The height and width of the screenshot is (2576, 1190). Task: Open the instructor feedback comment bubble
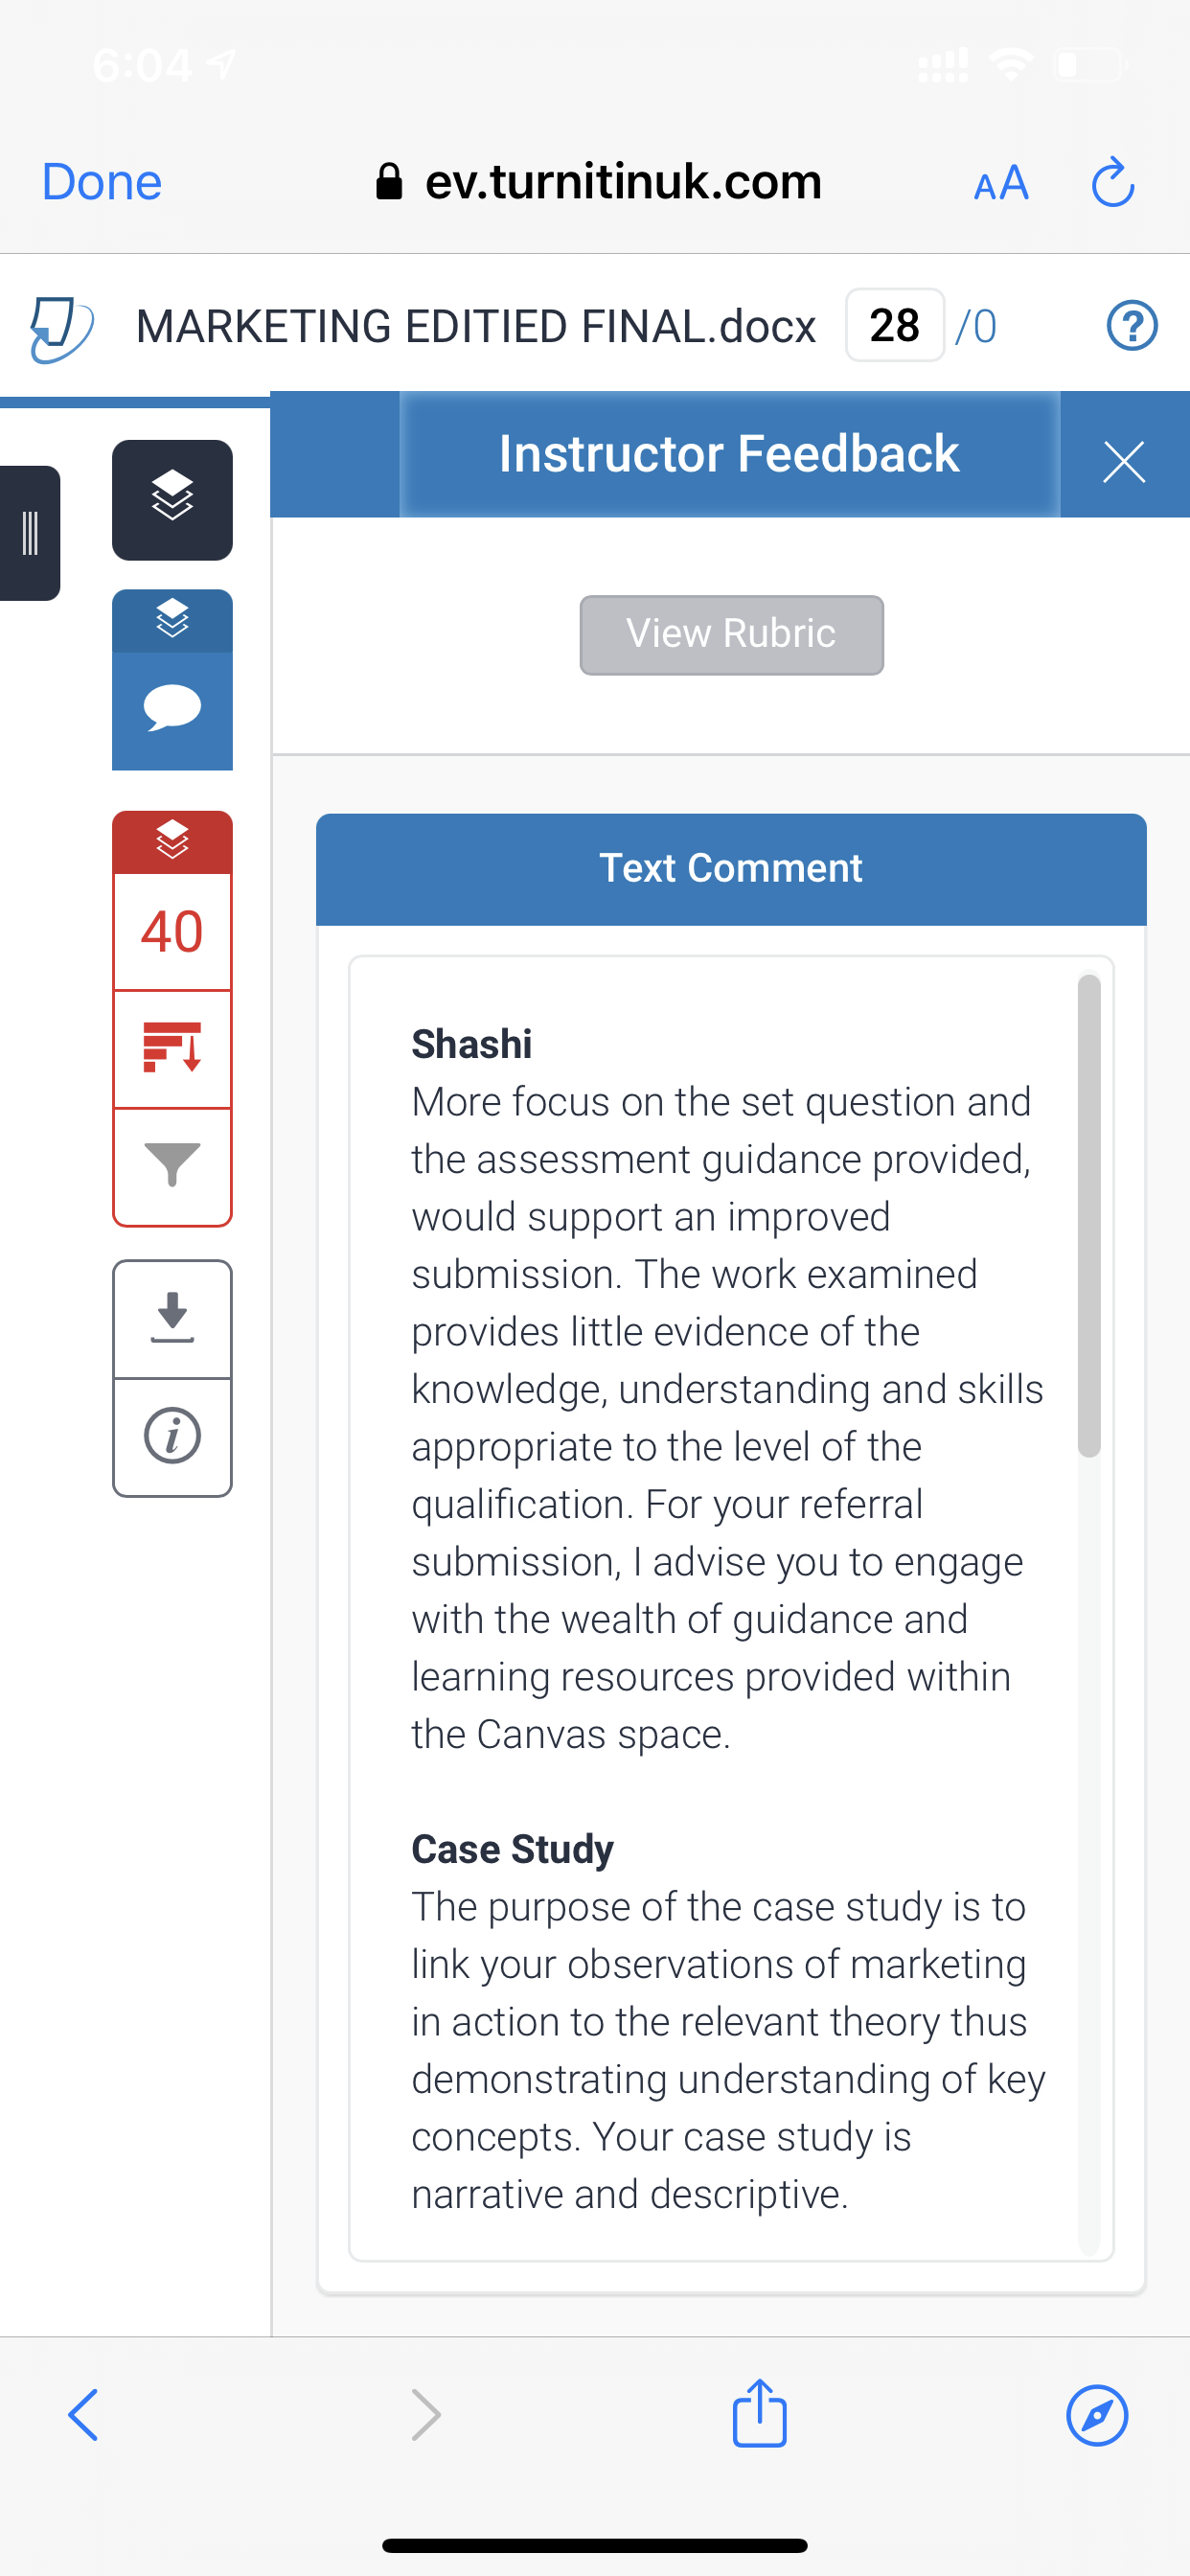(172, 710)
